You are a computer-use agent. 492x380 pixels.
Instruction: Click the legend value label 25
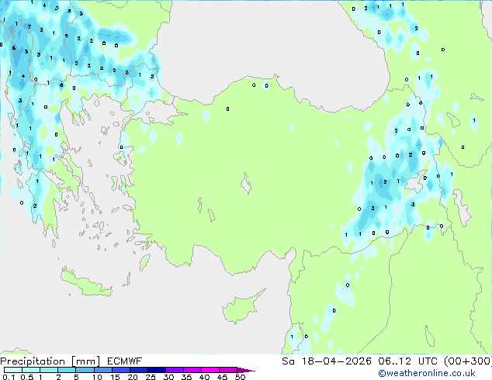click(151, 377)
